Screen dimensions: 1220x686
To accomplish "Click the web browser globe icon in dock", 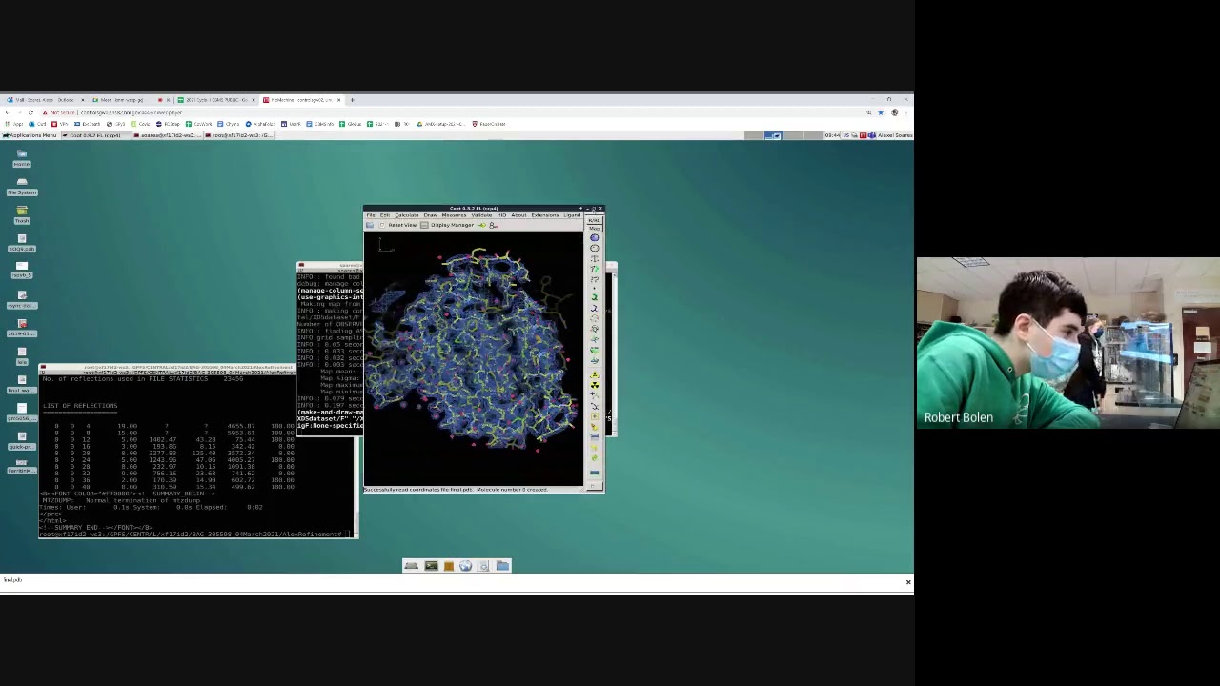I will (465, 566).
